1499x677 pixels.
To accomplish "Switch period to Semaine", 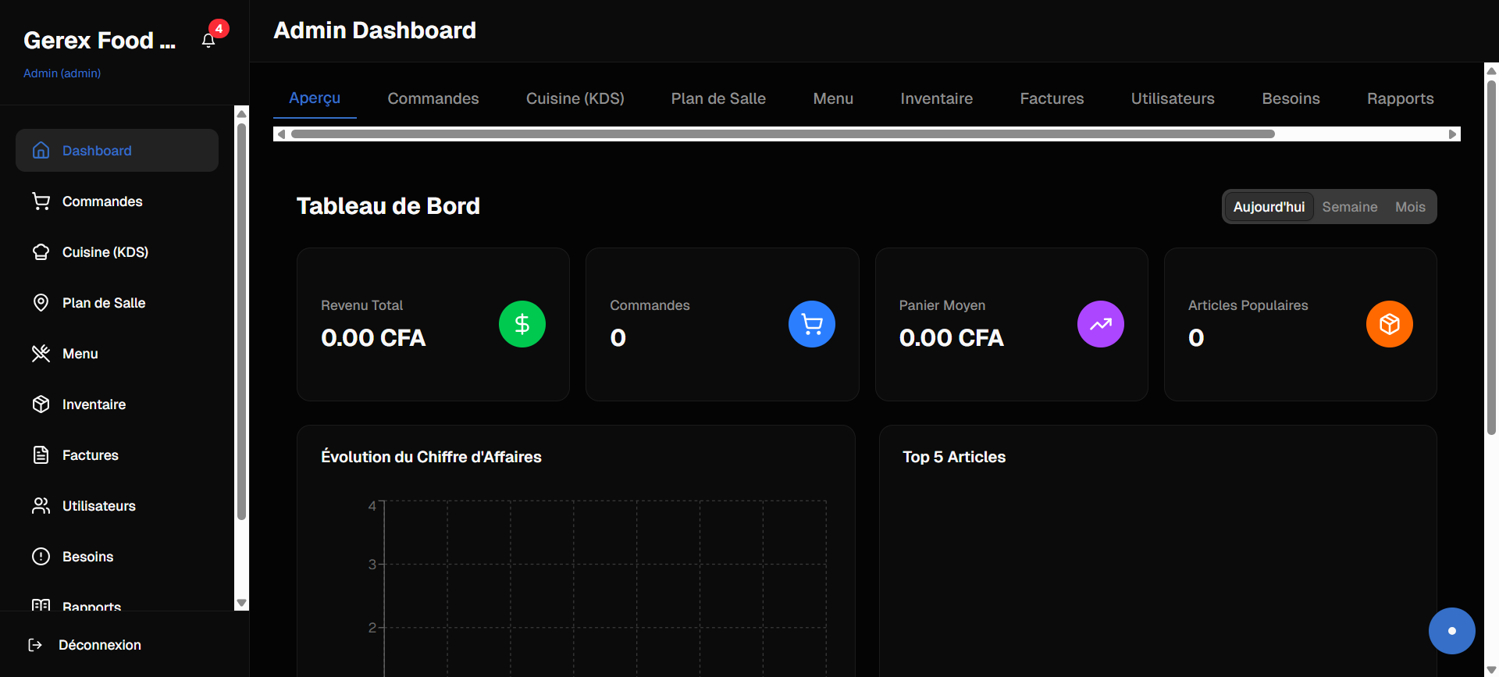I will coord(1349,207).
